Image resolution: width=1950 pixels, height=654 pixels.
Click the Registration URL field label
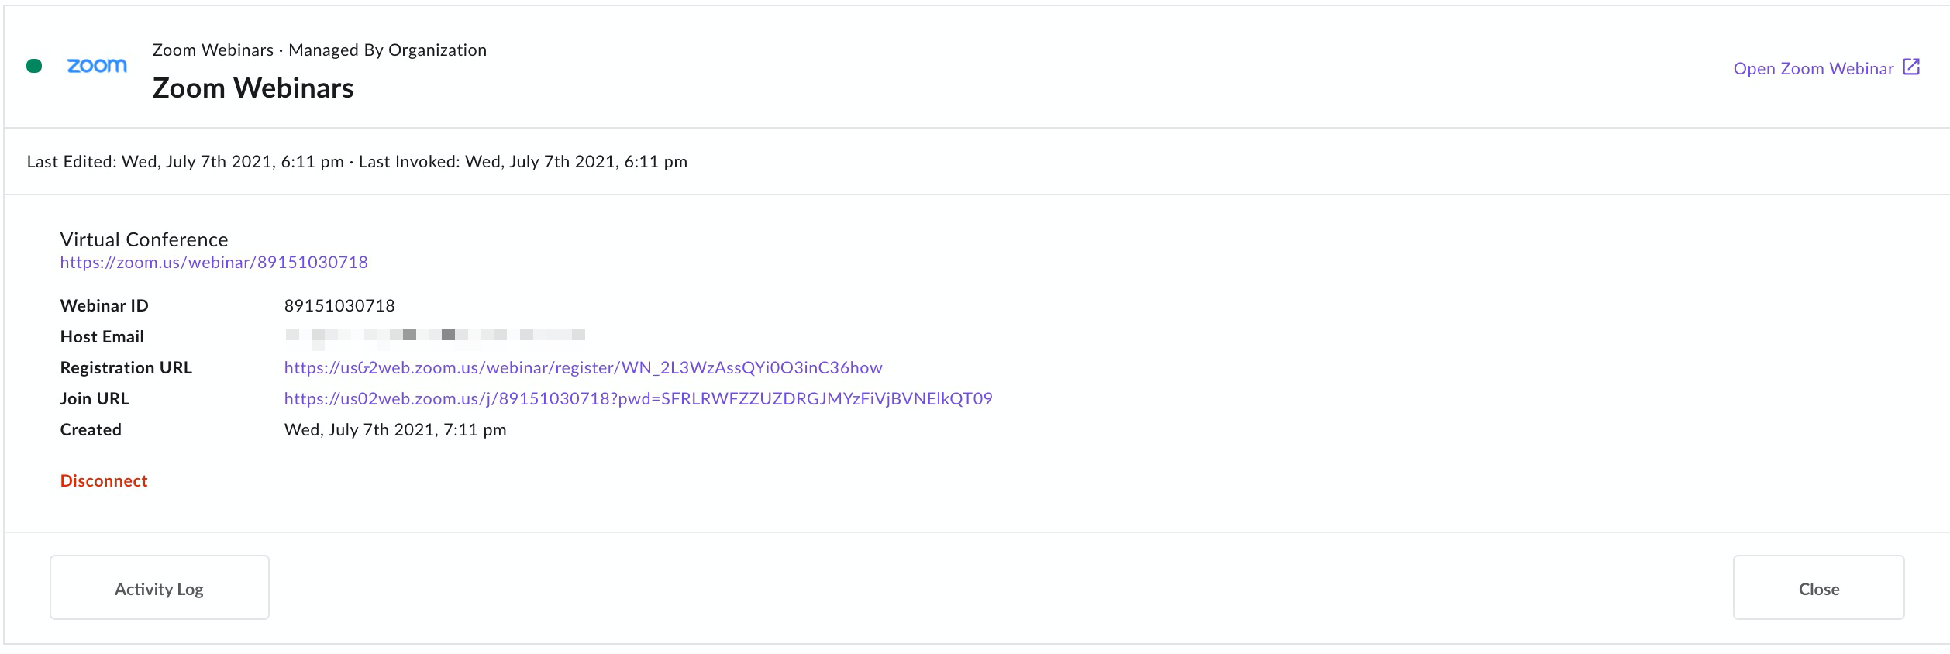point(126,368)
